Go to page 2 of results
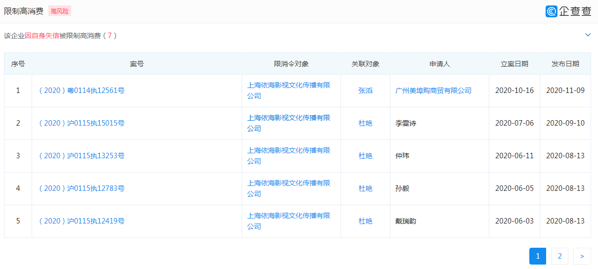 pyautogui.click(x=559, y=256)
